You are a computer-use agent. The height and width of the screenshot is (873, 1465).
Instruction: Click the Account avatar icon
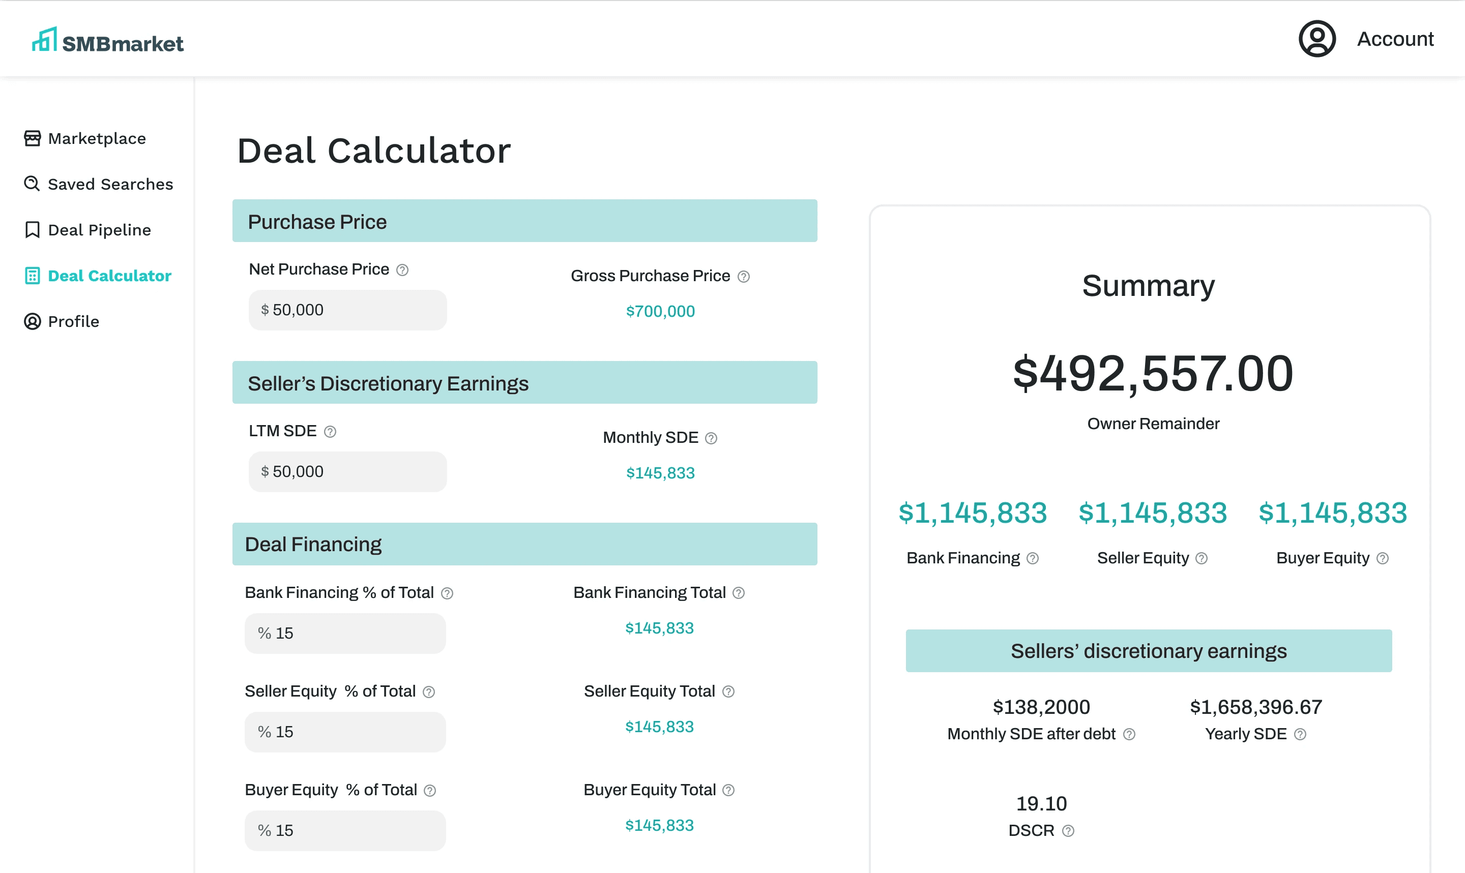pos(1317,39)
